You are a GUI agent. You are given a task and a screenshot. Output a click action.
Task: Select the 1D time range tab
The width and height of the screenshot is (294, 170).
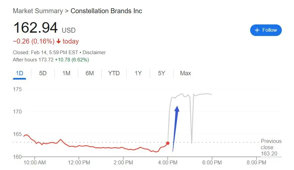click(x=19, y=73)
